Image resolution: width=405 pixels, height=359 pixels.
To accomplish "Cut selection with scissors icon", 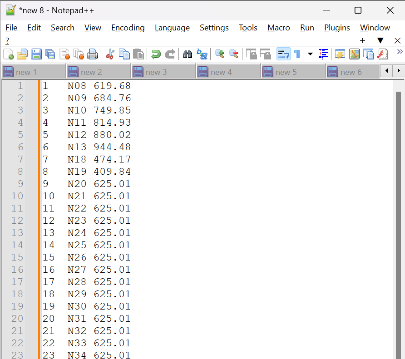I will pos(110,54).
